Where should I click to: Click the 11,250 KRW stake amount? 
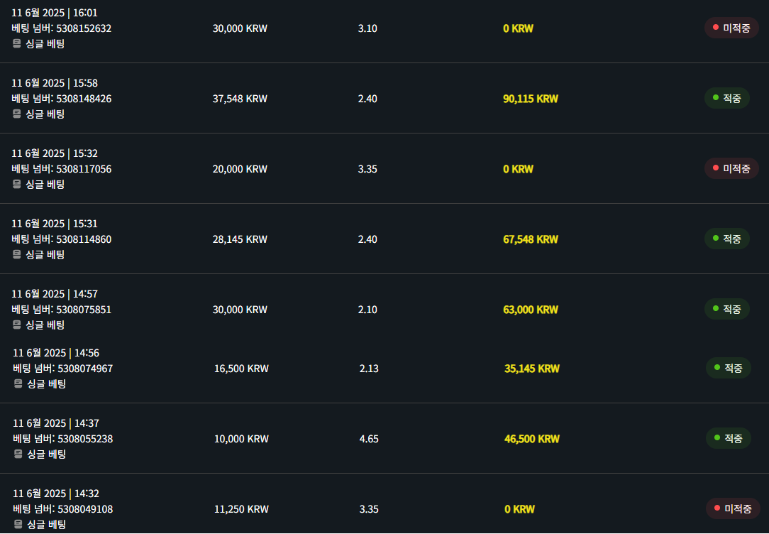coord(241,509)
